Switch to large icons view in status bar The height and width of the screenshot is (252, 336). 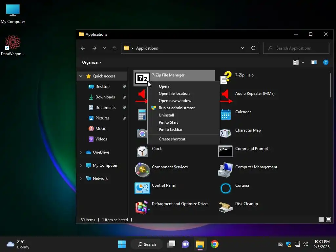pyautogui.click(x=328, y=220)
